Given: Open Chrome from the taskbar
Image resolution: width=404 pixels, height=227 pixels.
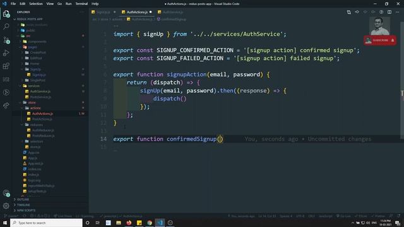Looking at the screenshot, I should (x=150, y=223).
